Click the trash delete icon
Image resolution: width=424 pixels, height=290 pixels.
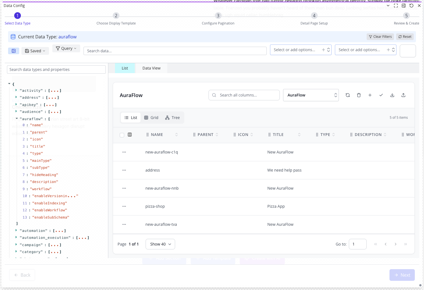[x=359, y=95]
